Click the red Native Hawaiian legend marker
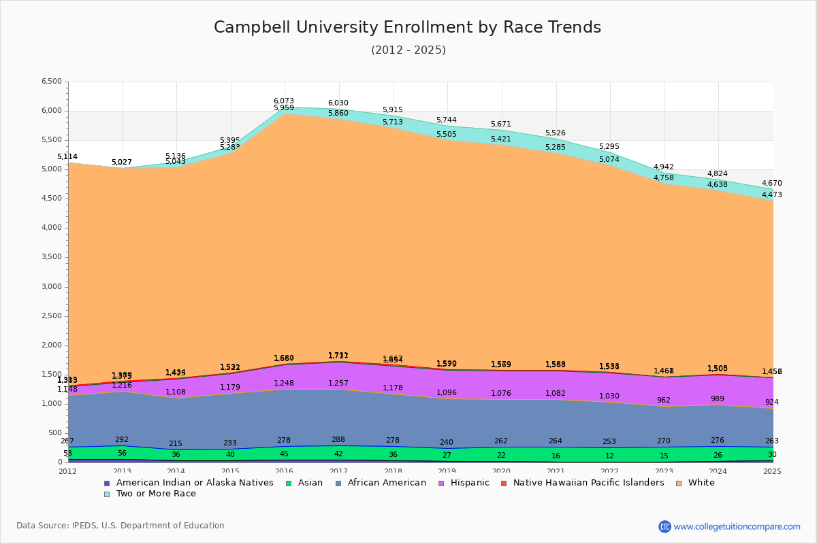 pos(503,483)
